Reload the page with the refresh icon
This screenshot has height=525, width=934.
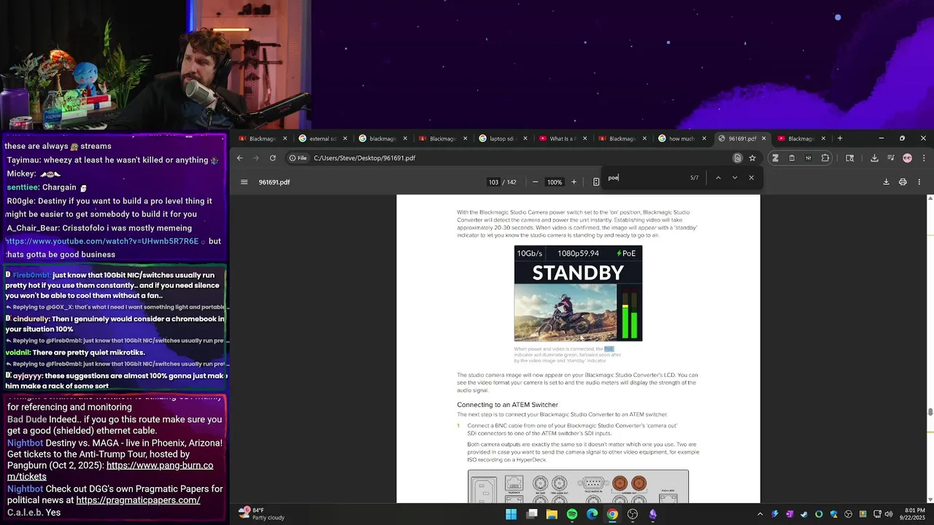273,158
